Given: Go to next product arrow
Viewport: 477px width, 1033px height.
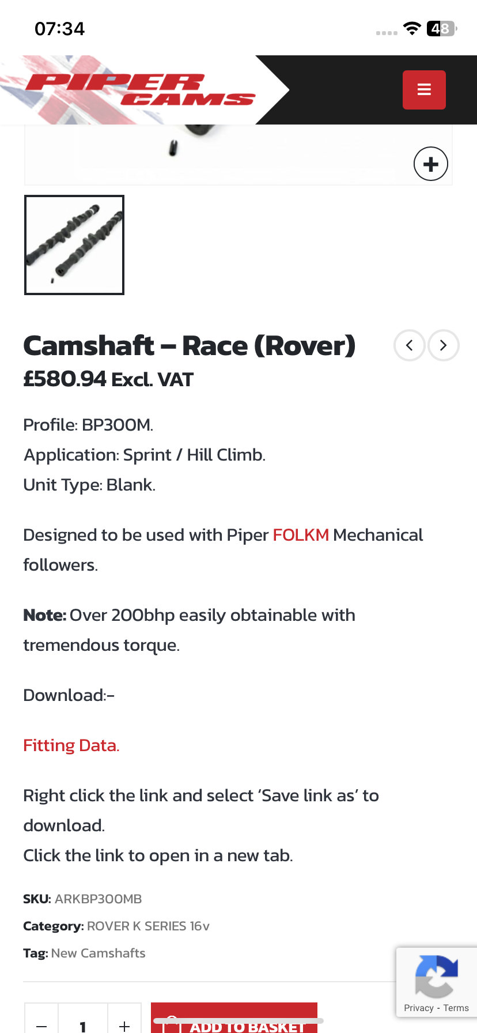Looking at the screenshot, I should pyautogui.click(x=443, y=345).
